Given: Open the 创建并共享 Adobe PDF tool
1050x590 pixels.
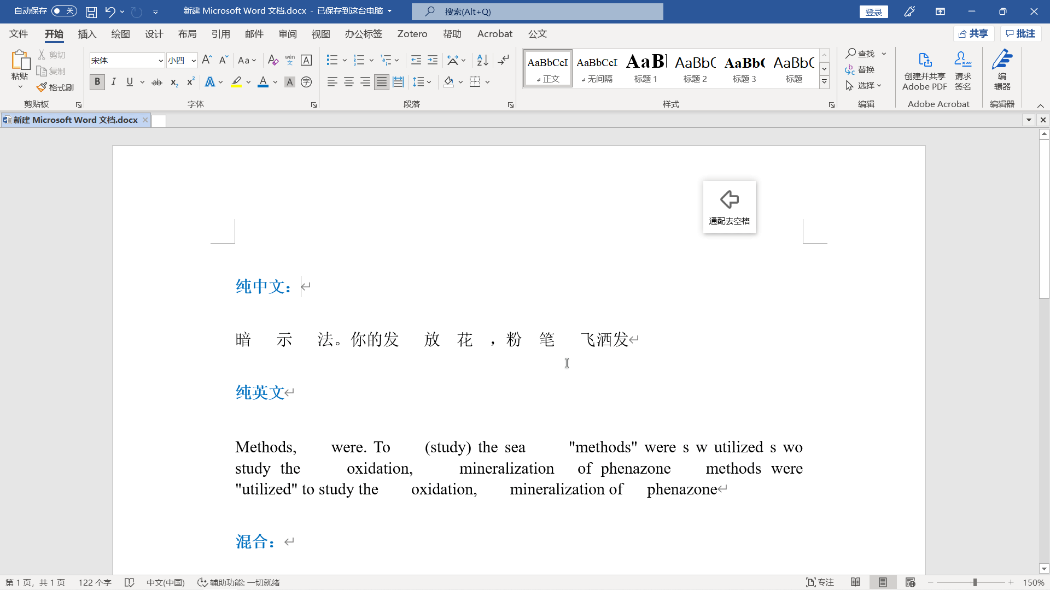Looking at the screenshot, I should tap(924, 71).
